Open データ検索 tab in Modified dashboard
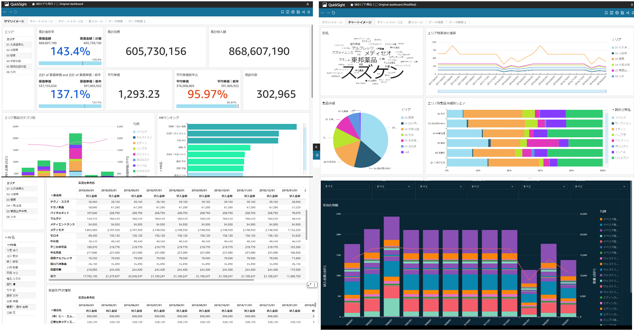 (x=436, y=22)
